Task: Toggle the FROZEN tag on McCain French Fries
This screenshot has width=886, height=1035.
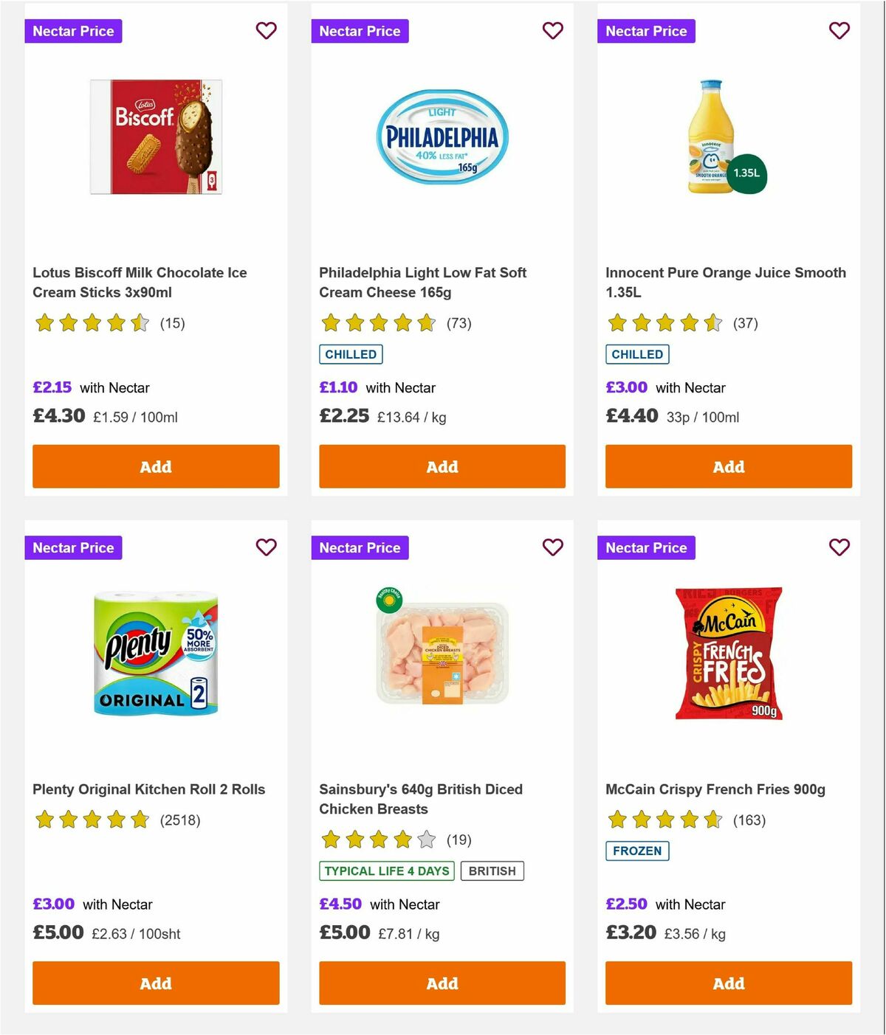Action: click(x=637, y=851)
